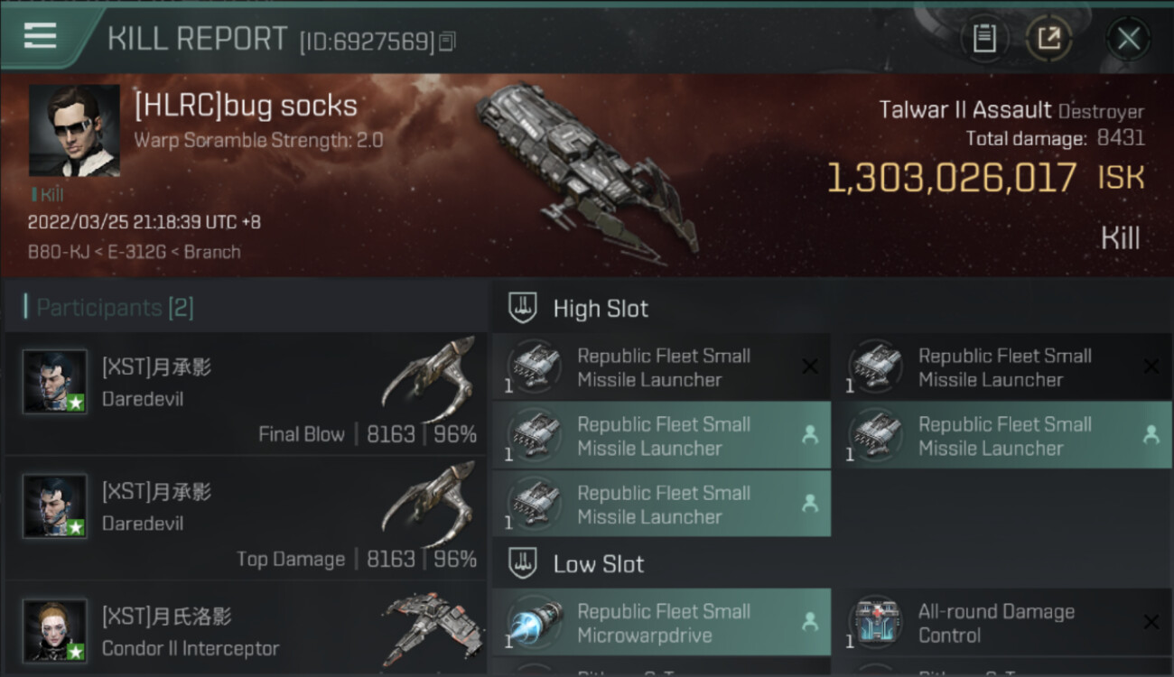The image size is (1174, 677).
Task: Click the X on All-round Damage Control
Action: click(x=1151, y=622)
